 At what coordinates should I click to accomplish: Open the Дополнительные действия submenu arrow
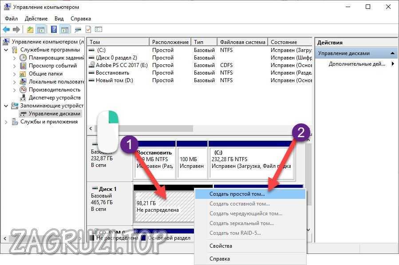click(x=393, y=63)
